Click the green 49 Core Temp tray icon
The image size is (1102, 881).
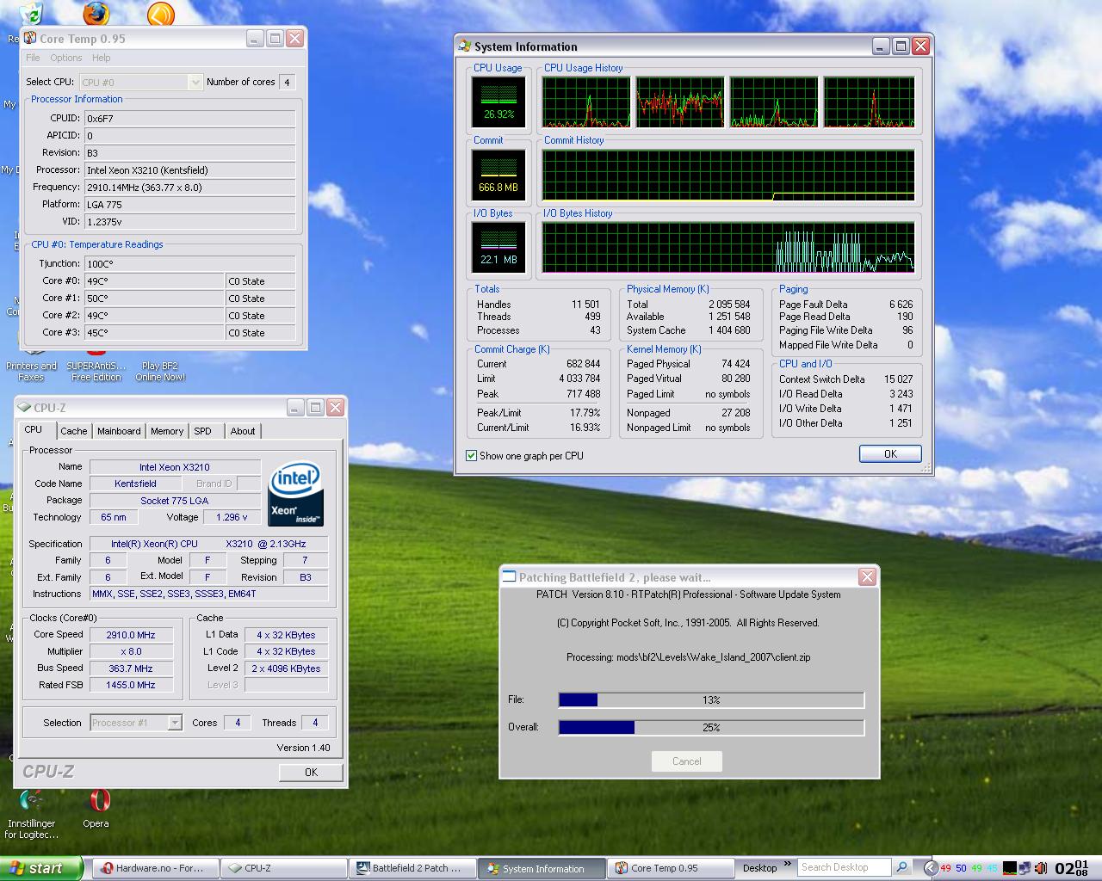(976, 868)
